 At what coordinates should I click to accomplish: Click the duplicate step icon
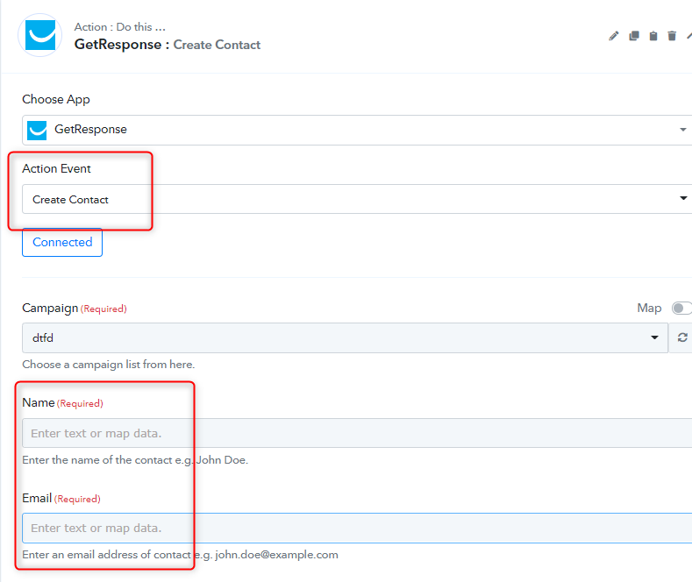[x=634, y=36]
